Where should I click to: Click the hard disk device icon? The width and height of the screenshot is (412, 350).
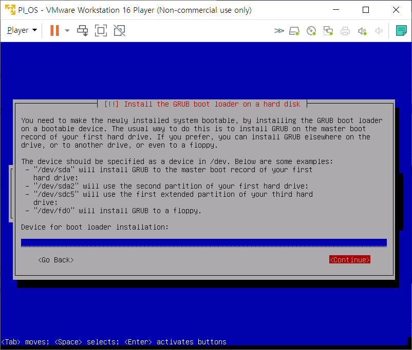tap(294, 31)
